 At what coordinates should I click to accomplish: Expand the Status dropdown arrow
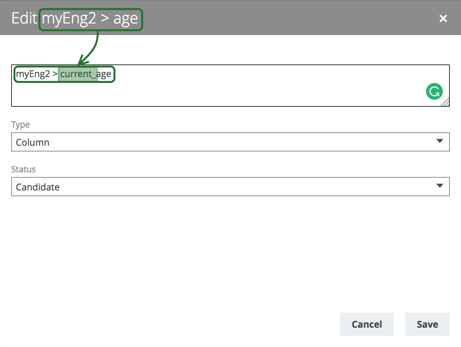pos(440,186)
